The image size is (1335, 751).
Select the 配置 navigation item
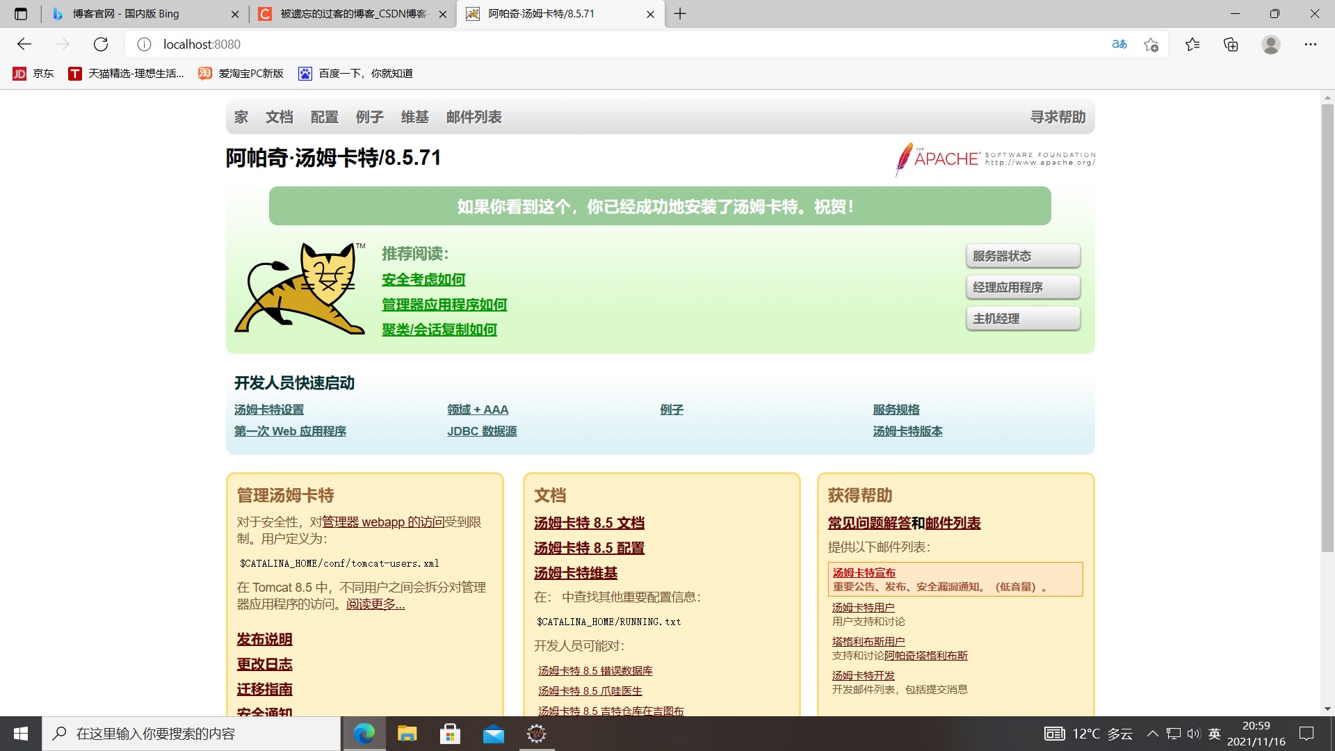click(325, 118)
